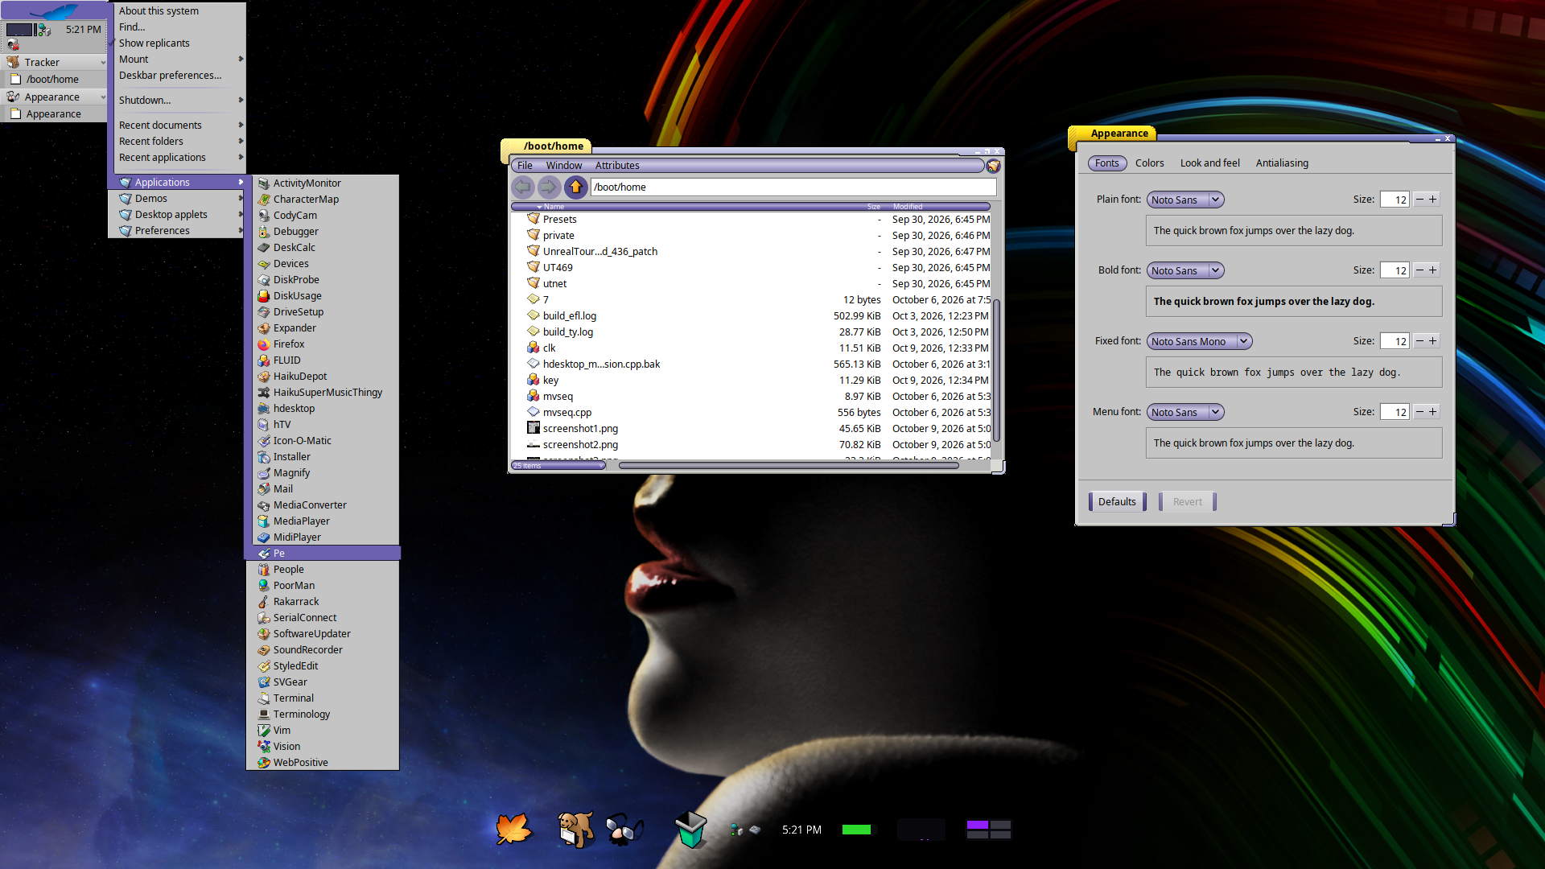Switch workspace using purple workspace applet
This screenshot has height=869, width=1545.
click(x=988, y=830)
